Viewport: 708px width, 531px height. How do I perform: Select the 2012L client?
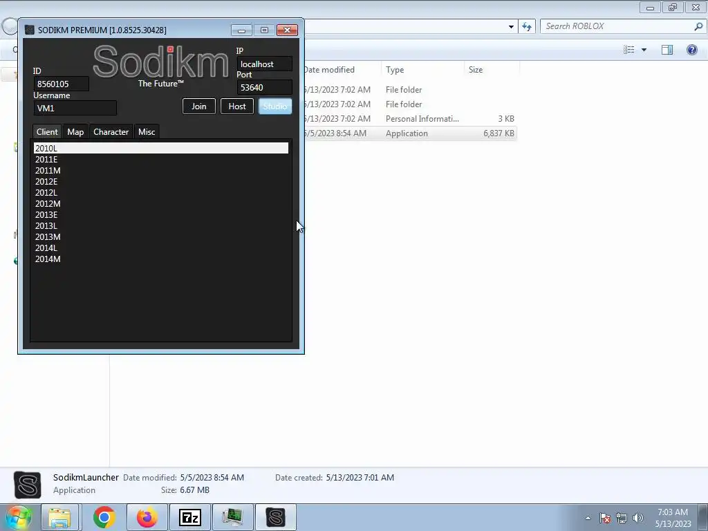[160, 192]
